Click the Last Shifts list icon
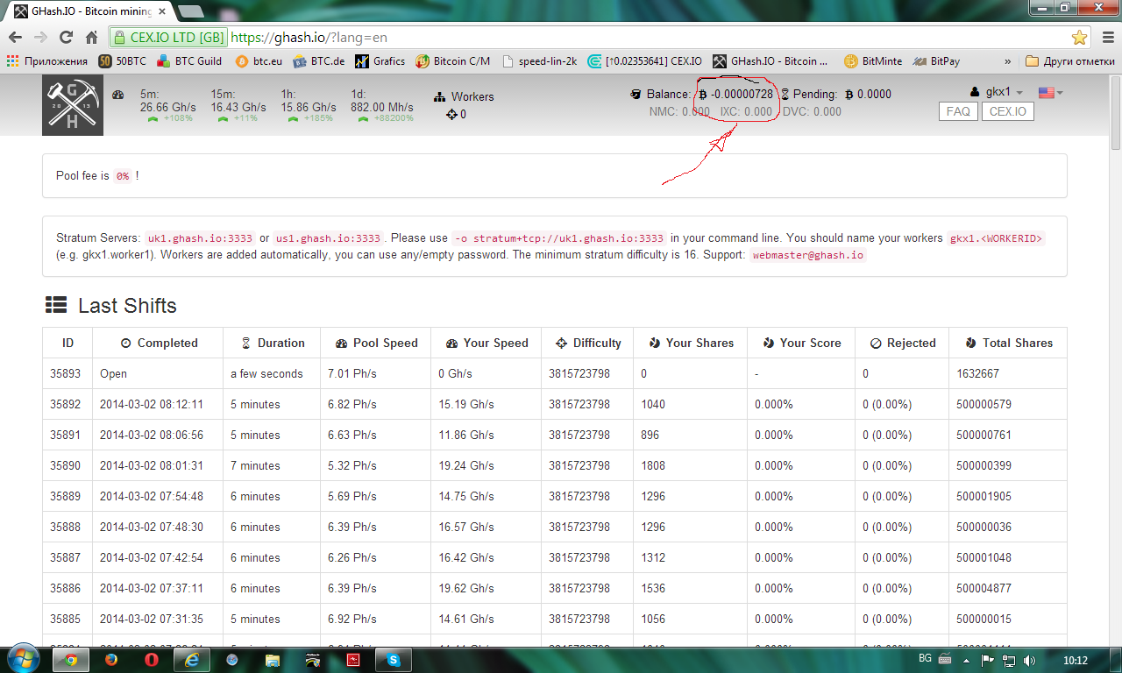The height and width of the screenshot is (673, 1122). click(x=56, y=305)
